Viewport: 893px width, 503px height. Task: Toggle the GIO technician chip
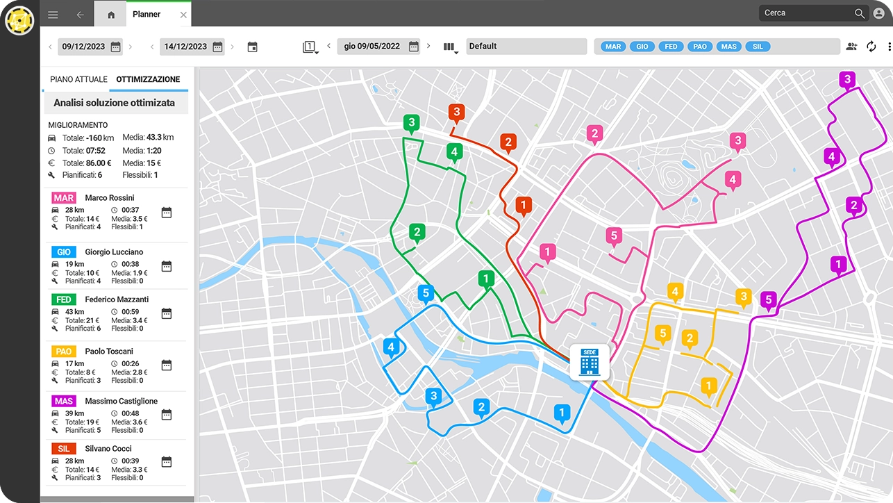[x=642, y=47]
